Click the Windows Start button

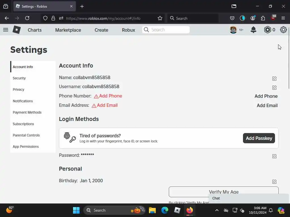click(x=76, y=210)
